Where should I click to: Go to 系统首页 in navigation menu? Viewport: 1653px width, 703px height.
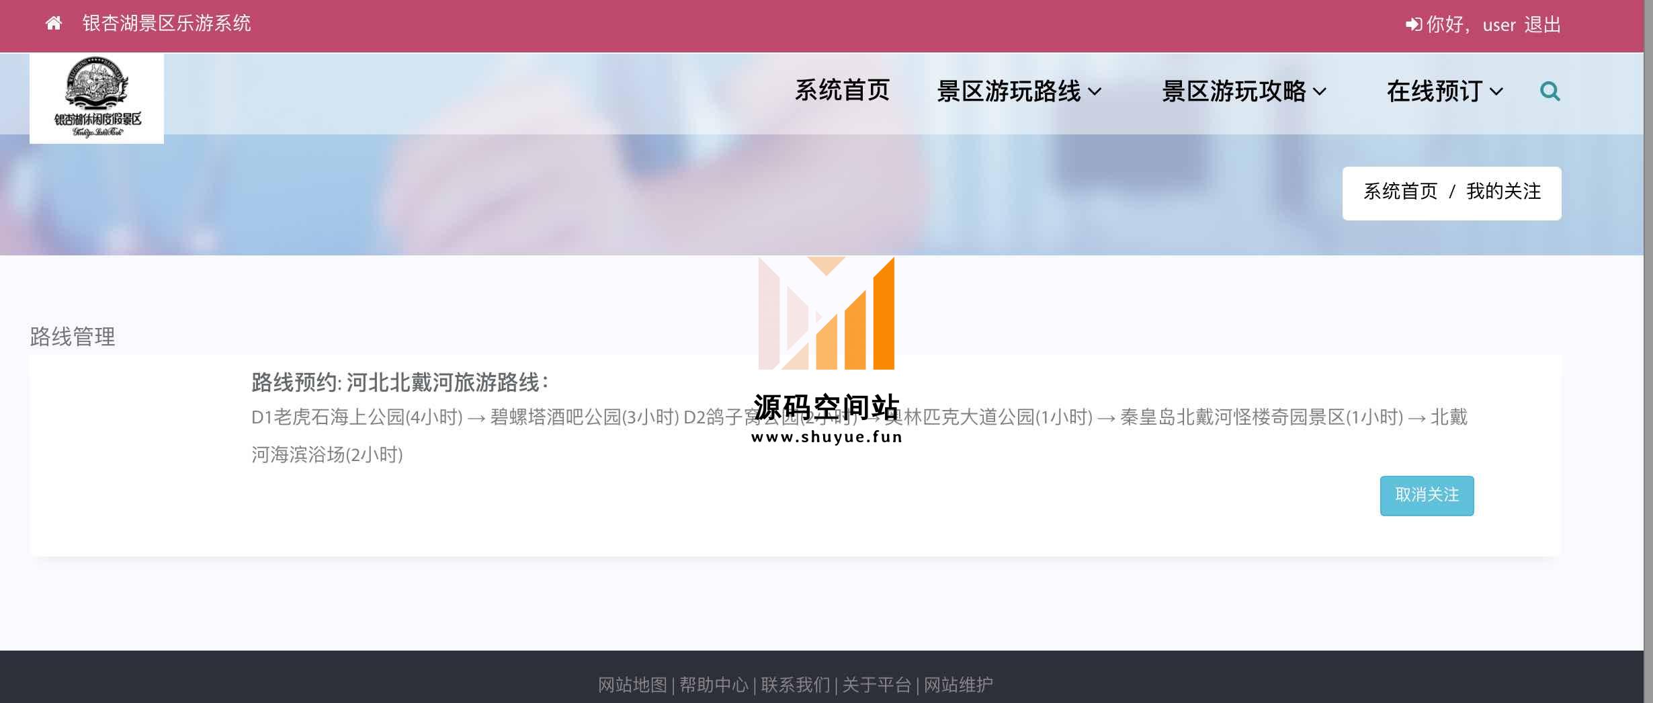click(x=842, y=91)
